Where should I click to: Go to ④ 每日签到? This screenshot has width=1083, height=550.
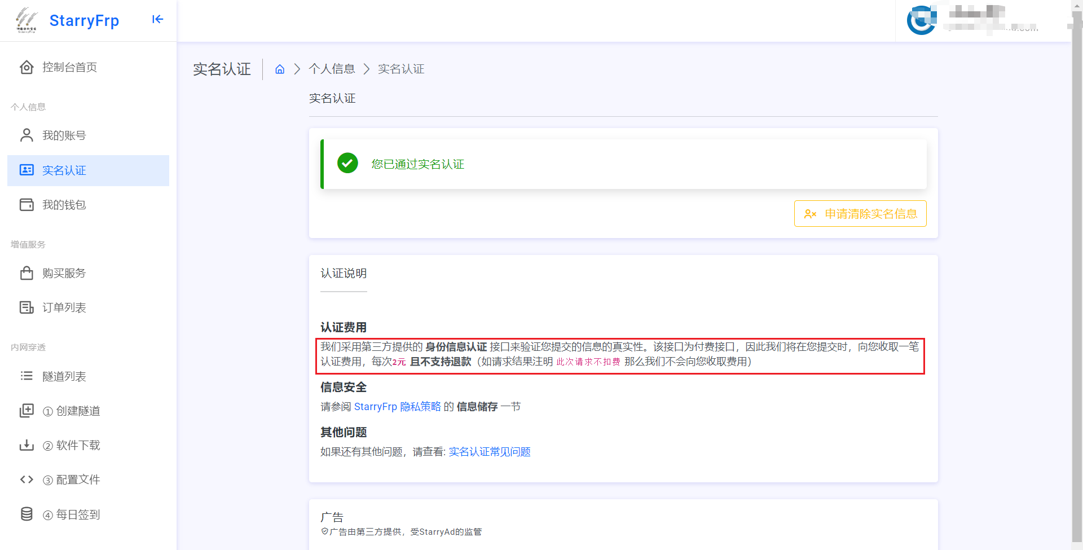[x=88, y=514]
